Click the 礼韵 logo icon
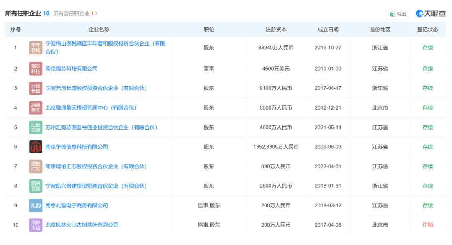Viewport: 452px width, 245px height. [36, 206]
